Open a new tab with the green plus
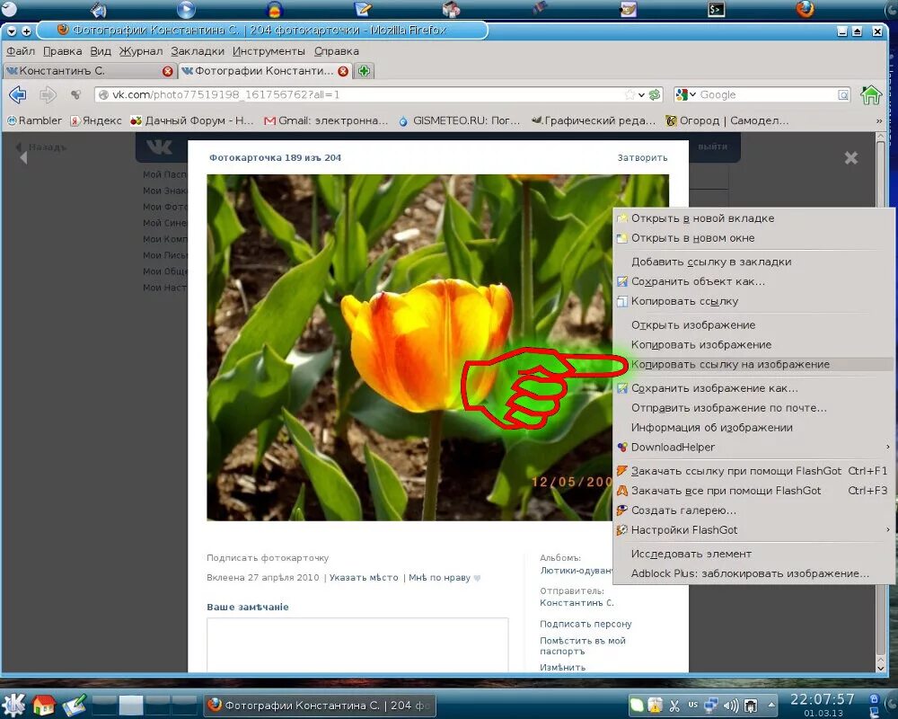Image resolution: width=898 pixels, height=719 pixels. pos(364,71)
